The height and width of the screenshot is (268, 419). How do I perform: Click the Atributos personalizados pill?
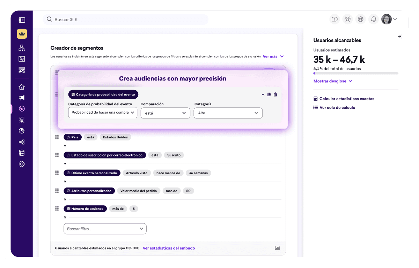(89, 191)
